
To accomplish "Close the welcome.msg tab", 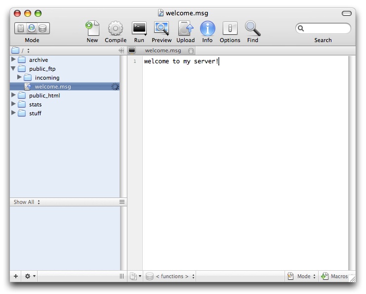I will click(191, 50).
